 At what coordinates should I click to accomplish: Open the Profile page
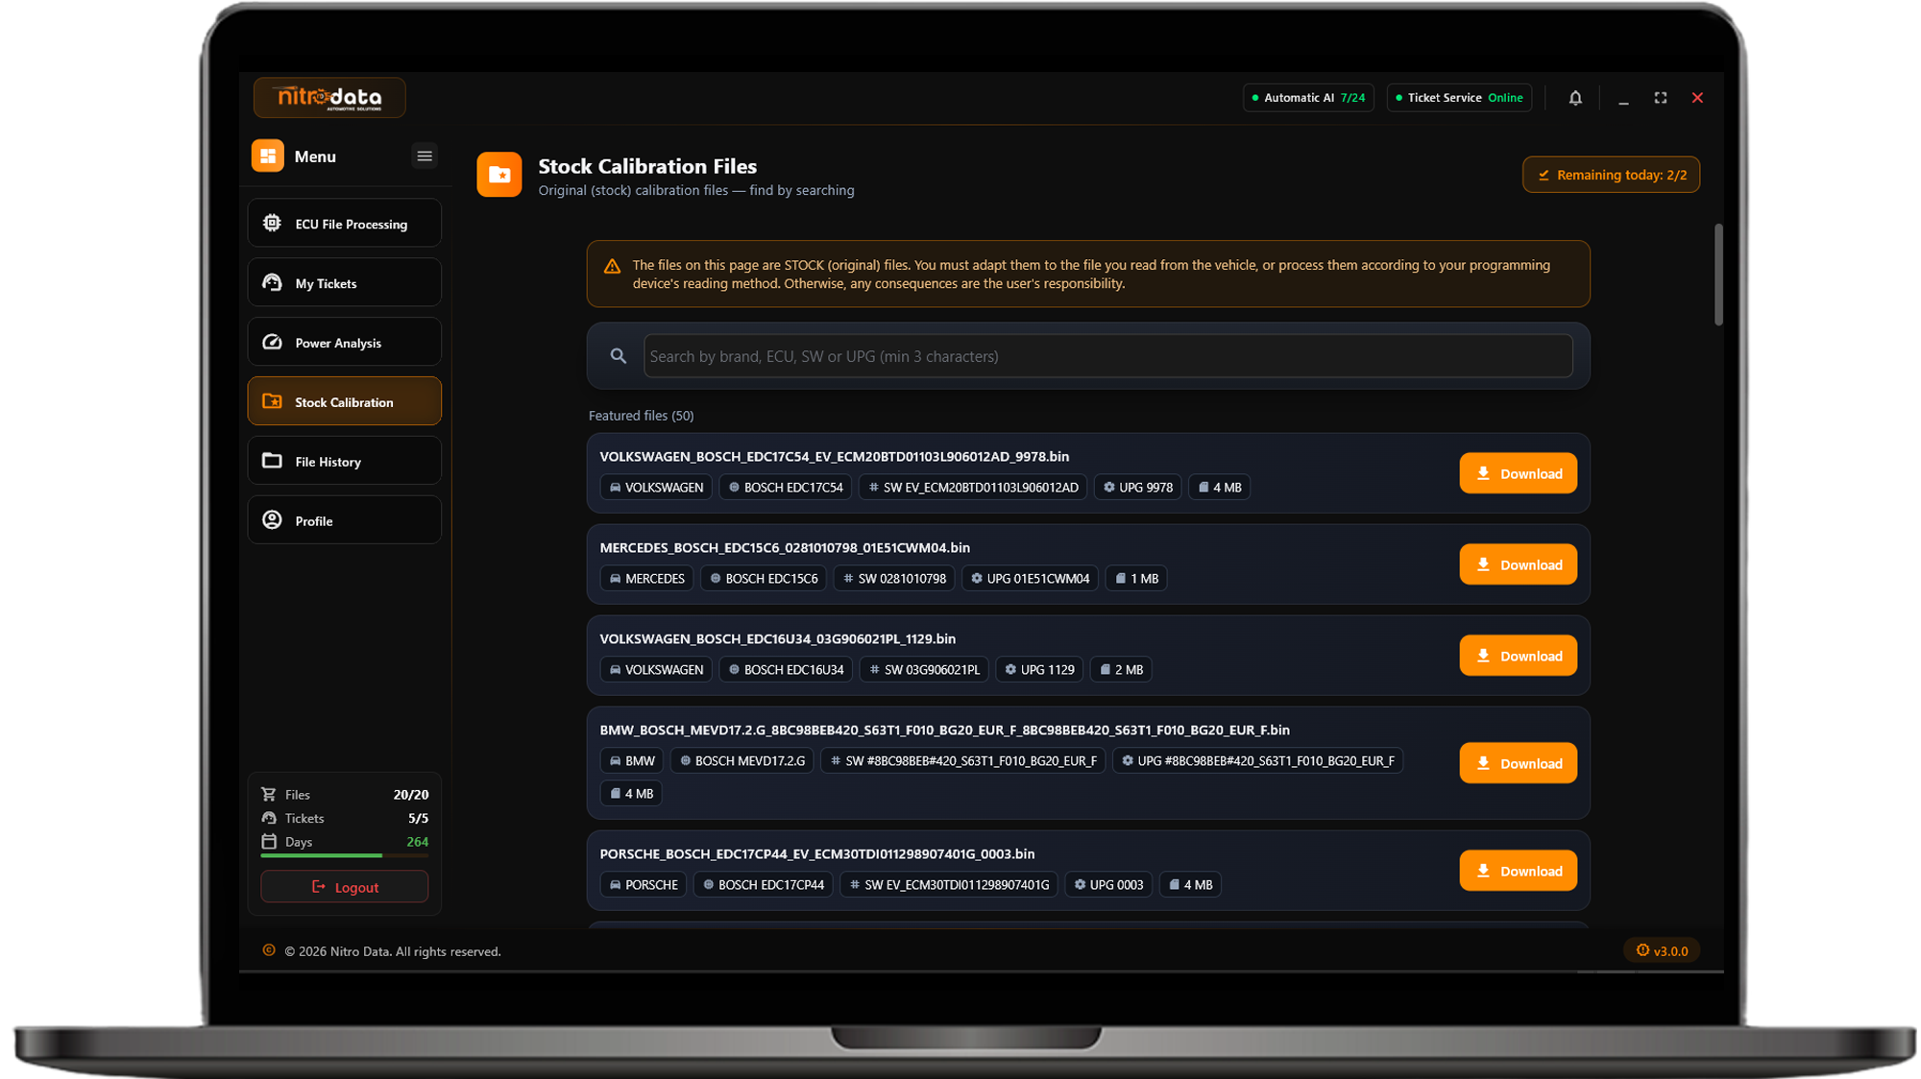(x=345, y=520)
